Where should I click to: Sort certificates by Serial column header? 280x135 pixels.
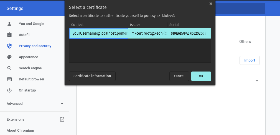[186, 25]
